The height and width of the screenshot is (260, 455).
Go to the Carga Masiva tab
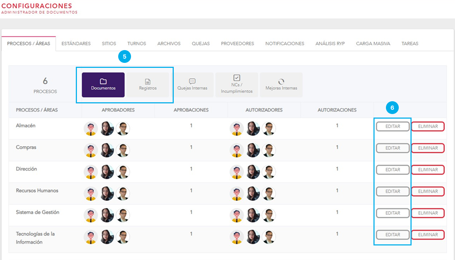pos(373,44)
